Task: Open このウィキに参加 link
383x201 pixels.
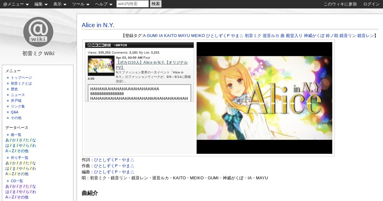Action: coord(340,4)
